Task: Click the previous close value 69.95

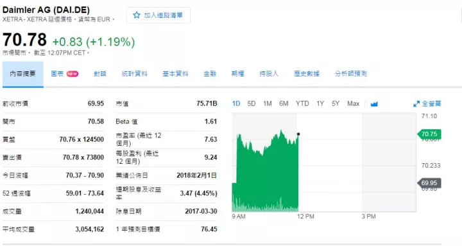Action: pyautogui.click(x=96, y=103)
